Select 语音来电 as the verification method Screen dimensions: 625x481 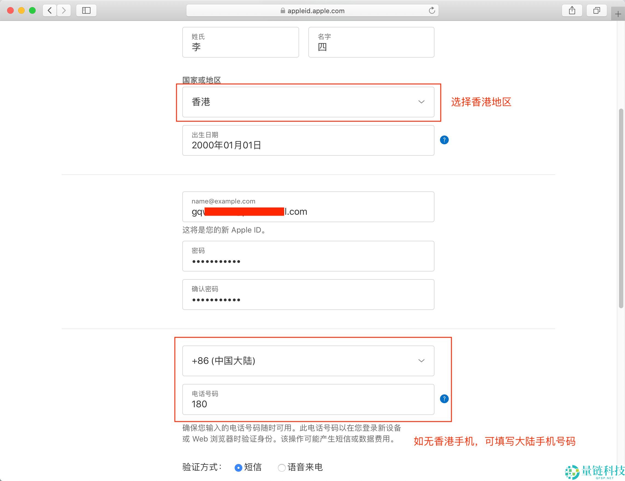[x=282, y=467]
